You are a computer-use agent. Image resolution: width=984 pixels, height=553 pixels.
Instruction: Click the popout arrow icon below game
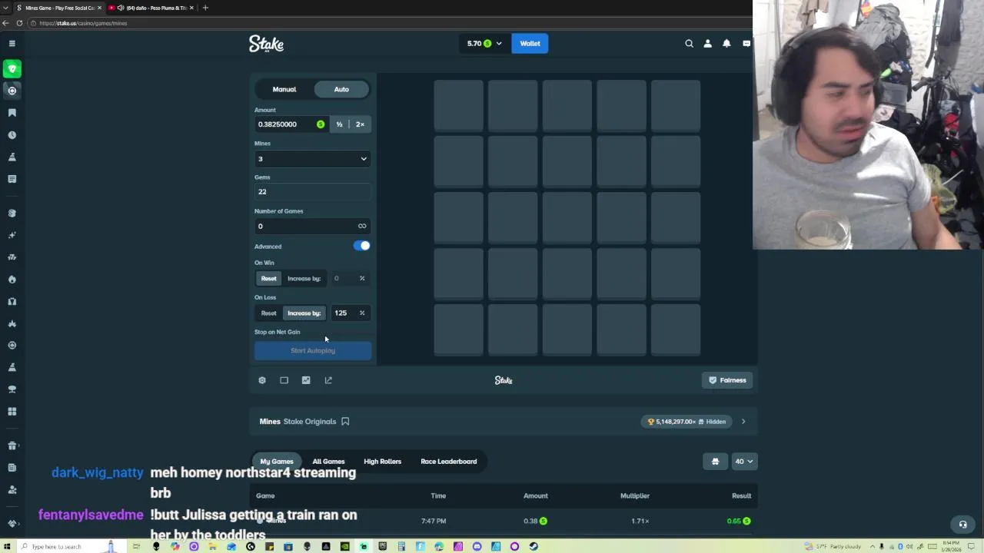[328, 380]
